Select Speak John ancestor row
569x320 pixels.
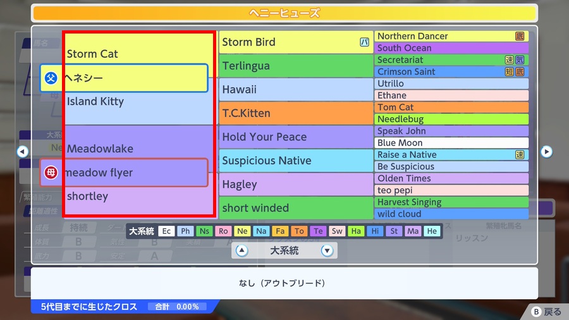(451, 131)
